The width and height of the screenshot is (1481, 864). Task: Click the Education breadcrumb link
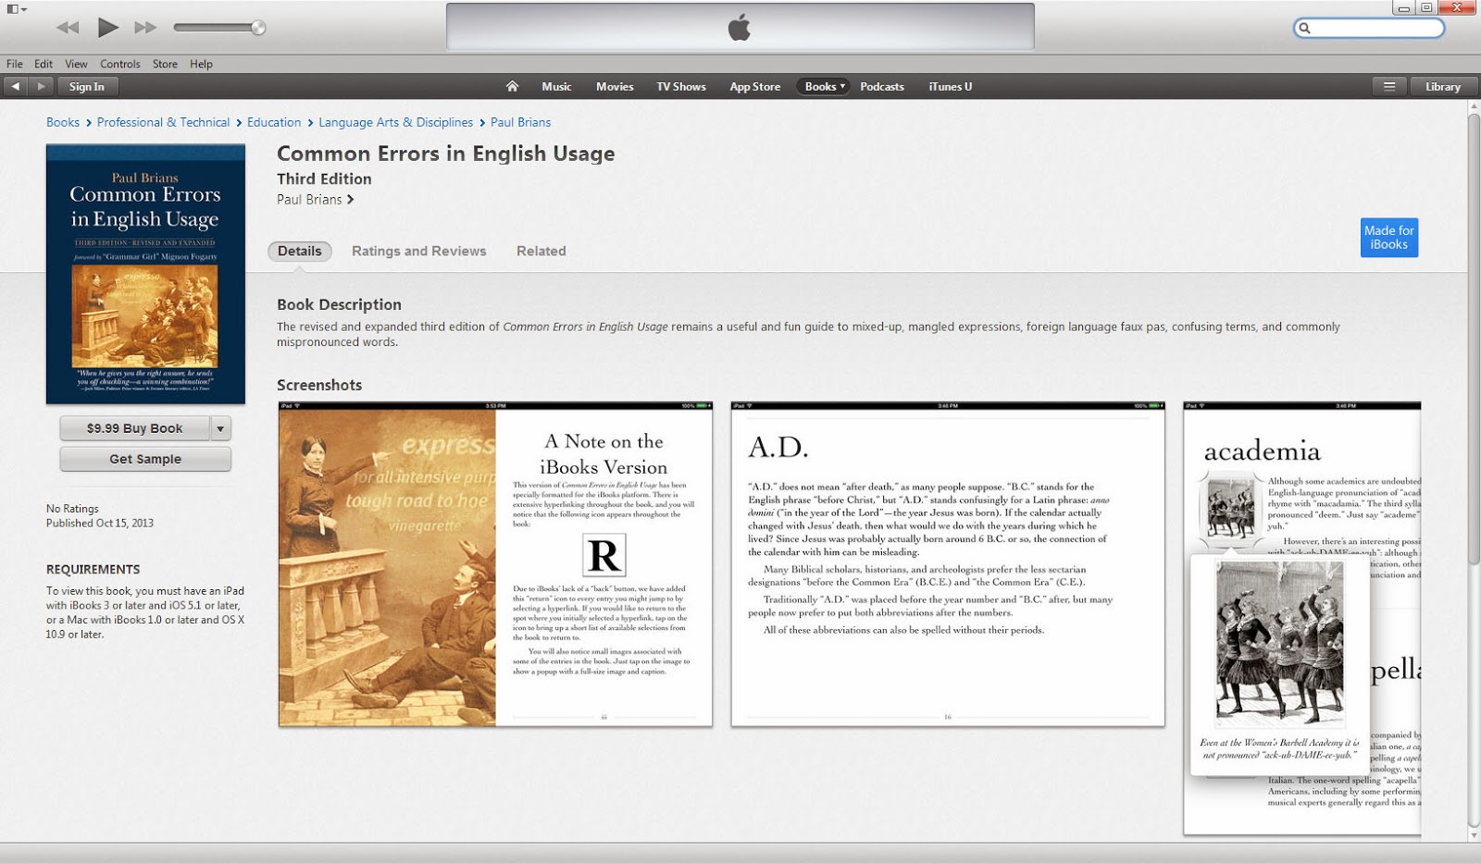click(x=274, y=122)
